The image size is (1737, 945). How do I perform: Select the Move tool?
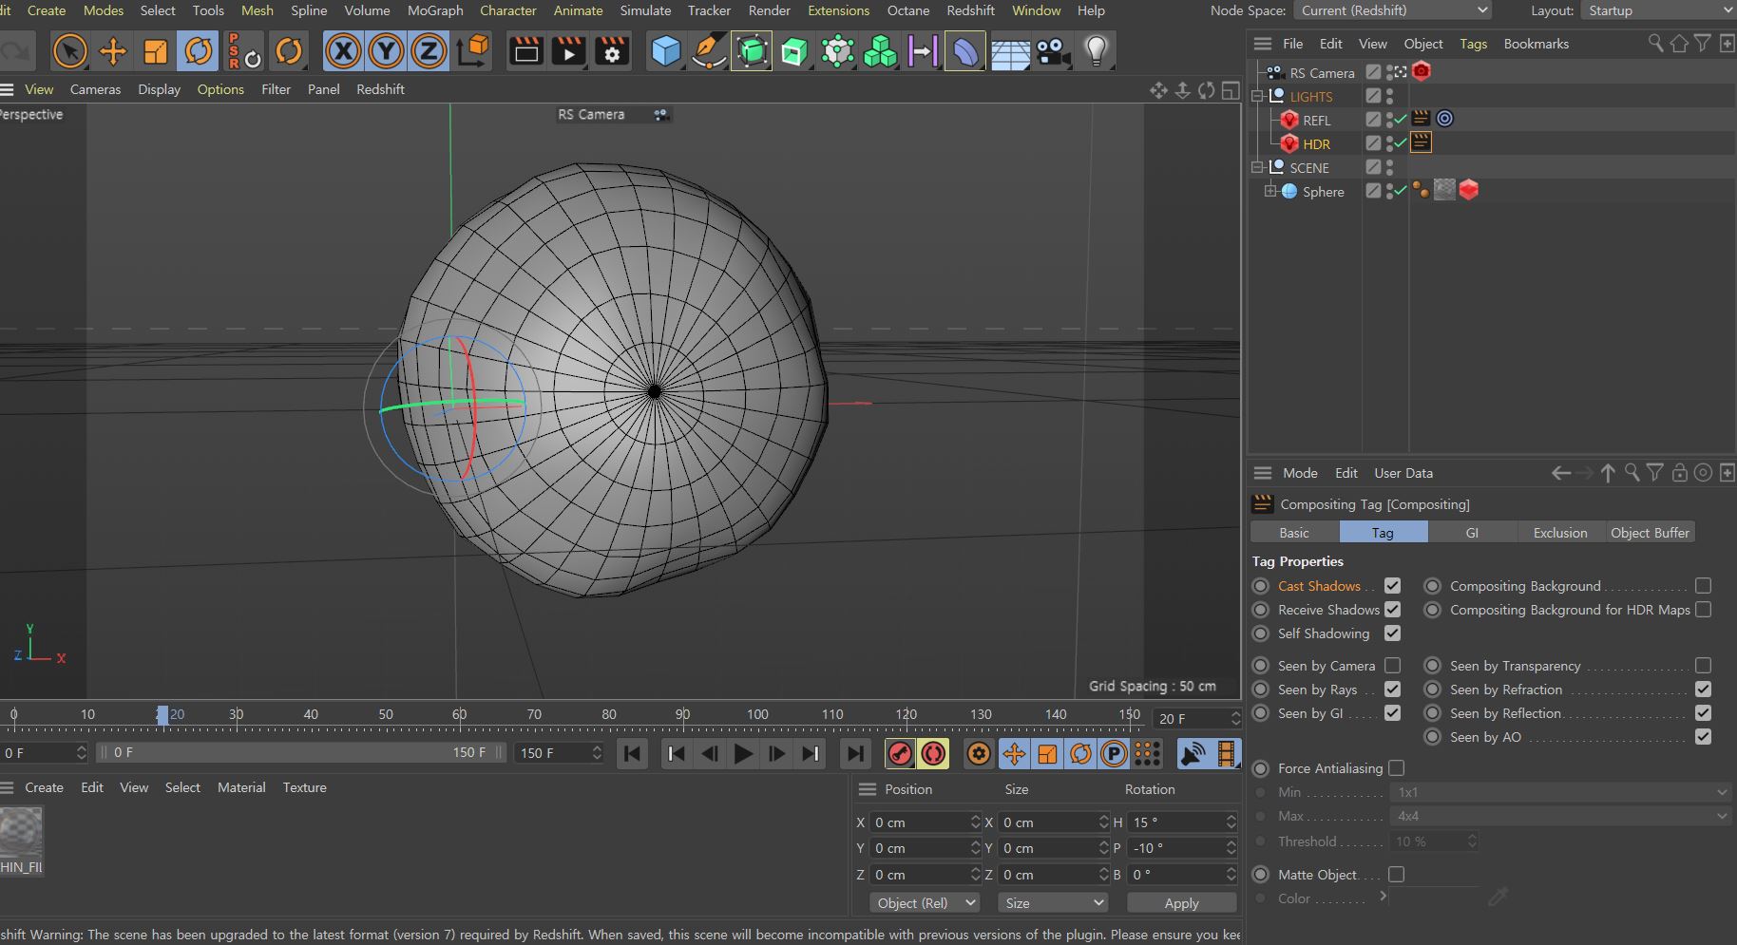coord(113,51)
